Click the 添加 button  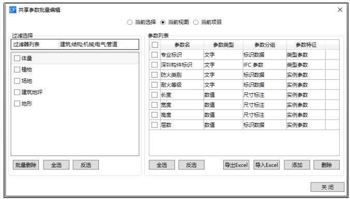click(x=297, y=165)
